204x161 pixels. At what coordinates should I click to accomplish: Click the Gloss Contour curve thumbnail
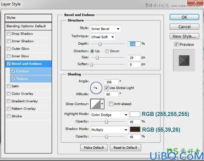[96, 104]
